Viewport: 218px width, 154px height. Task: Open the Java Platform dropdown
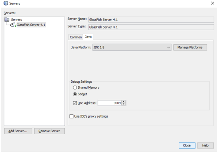pyautogui.click(x=132, y=48)
